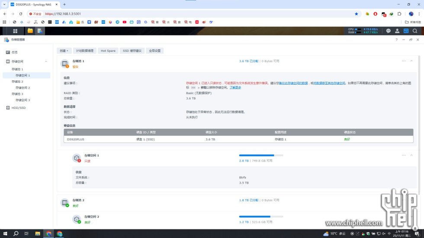The width and height of the screenshot is (424, 238).
Task: Click the SSD 缓存建议 button
Action: 132,51
